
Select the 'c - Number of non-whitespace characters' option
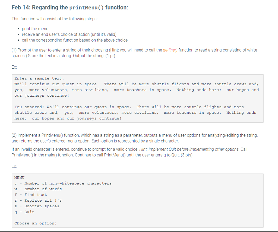pos(63,183)
